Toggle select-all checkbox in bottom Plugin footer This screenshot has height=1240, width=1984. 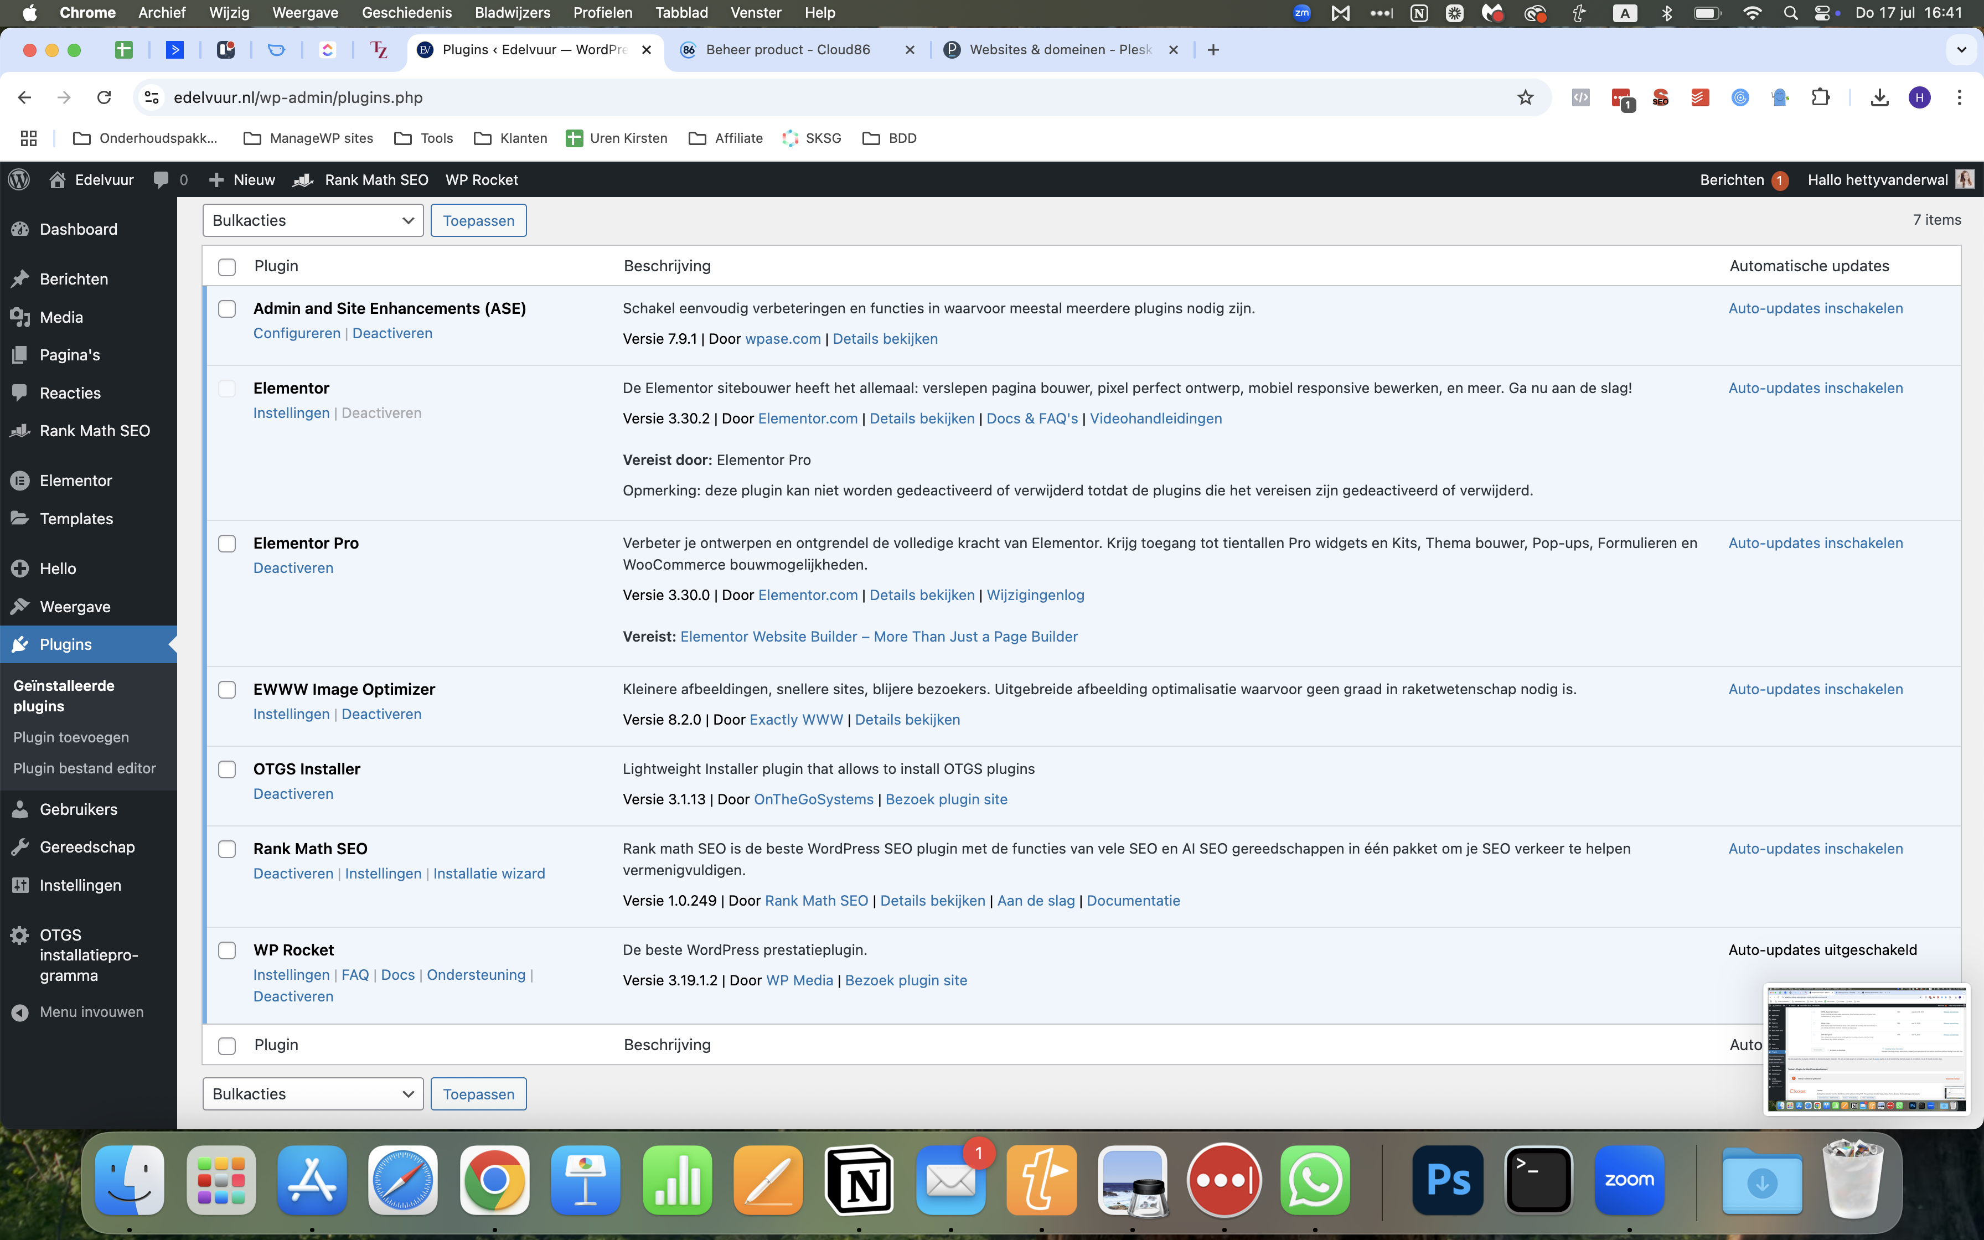click(227, 1046)
